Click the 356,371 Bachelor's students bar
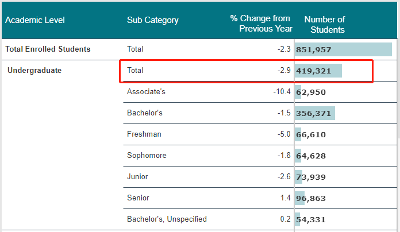 pyautogui.click(x=314, y=113)
